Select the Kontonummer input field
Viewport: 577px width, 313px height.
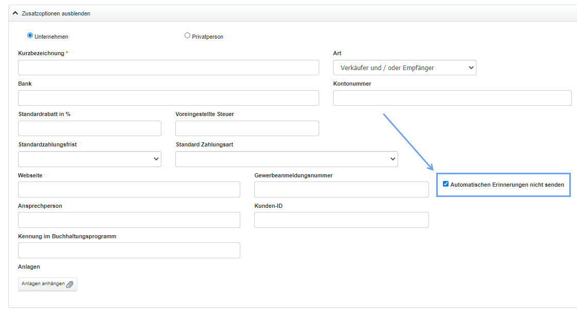click(x=452, y=98)
